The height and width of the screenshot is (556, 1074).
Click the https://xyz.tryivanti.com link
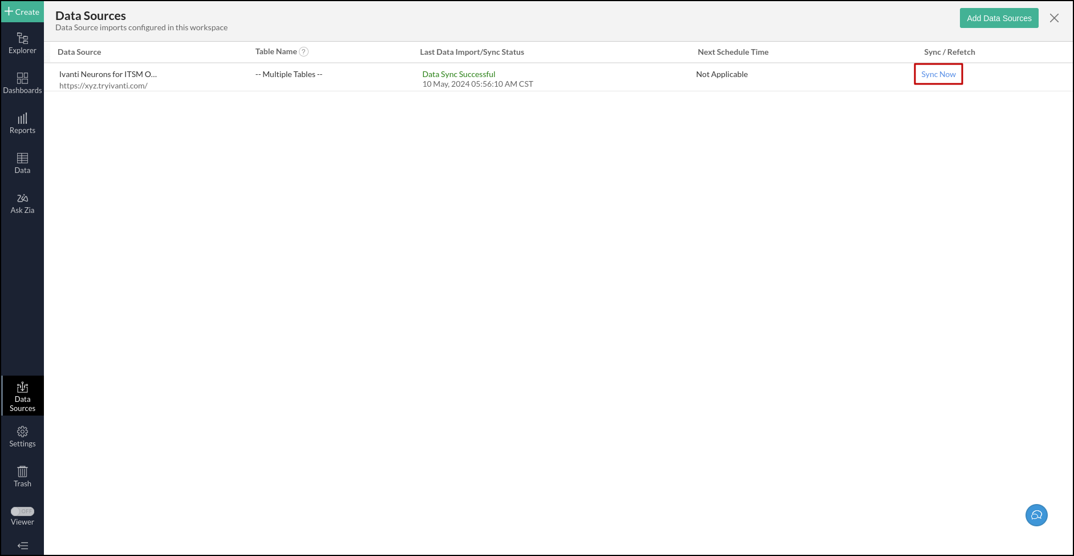point(103,85)
